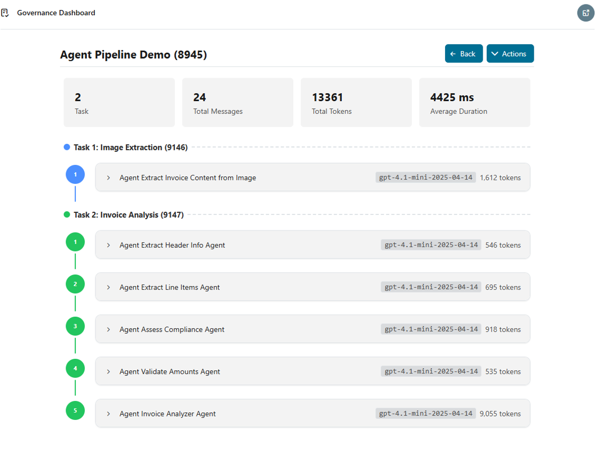Image resolution: width=602 pixels, height=461 pixels.
Task: Click green step 5 circle beside Invoice Analyzer
Action: (x=75, y=410)
